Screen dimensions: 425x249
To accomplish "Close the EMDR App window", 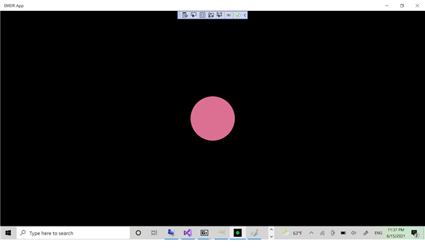I will 417,5.
